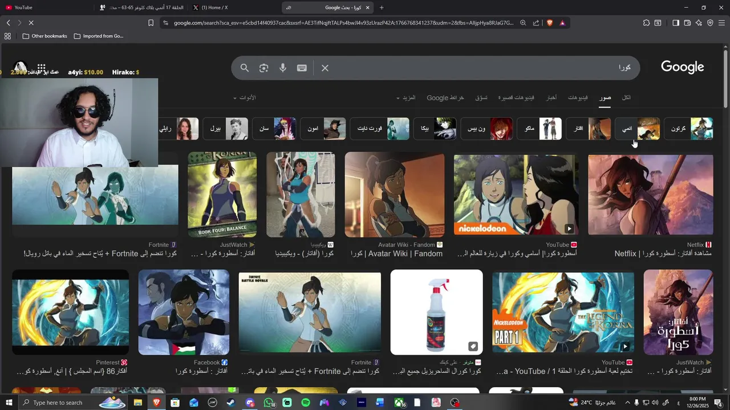Open Legend of Korra Part 1 video thumbnail
The width and height of the screenshot is (730, 410).
(x=563, y=312)
